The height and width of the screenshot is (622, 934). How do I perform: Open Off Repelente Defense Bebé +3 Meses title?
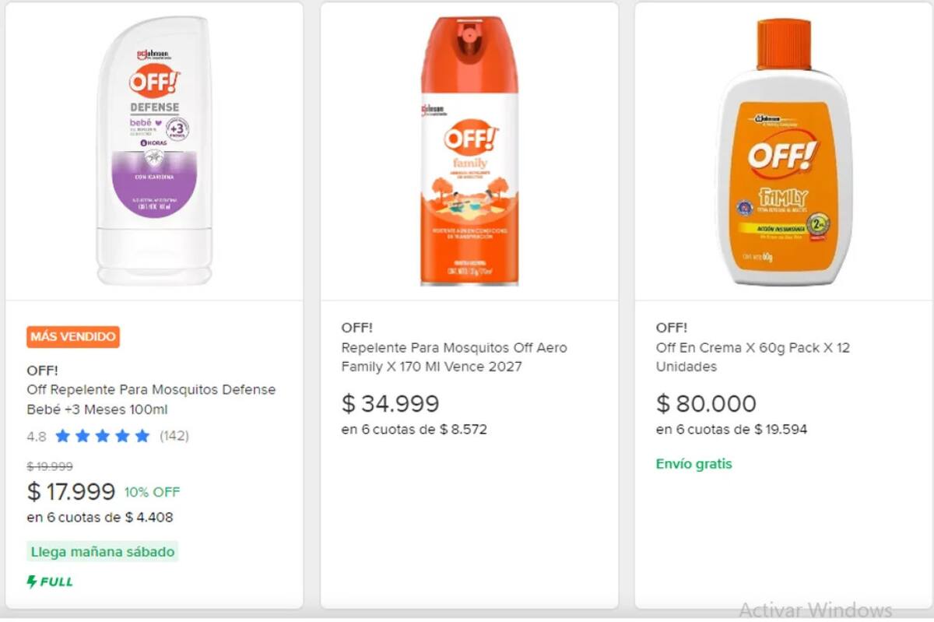tap(151, 399)
